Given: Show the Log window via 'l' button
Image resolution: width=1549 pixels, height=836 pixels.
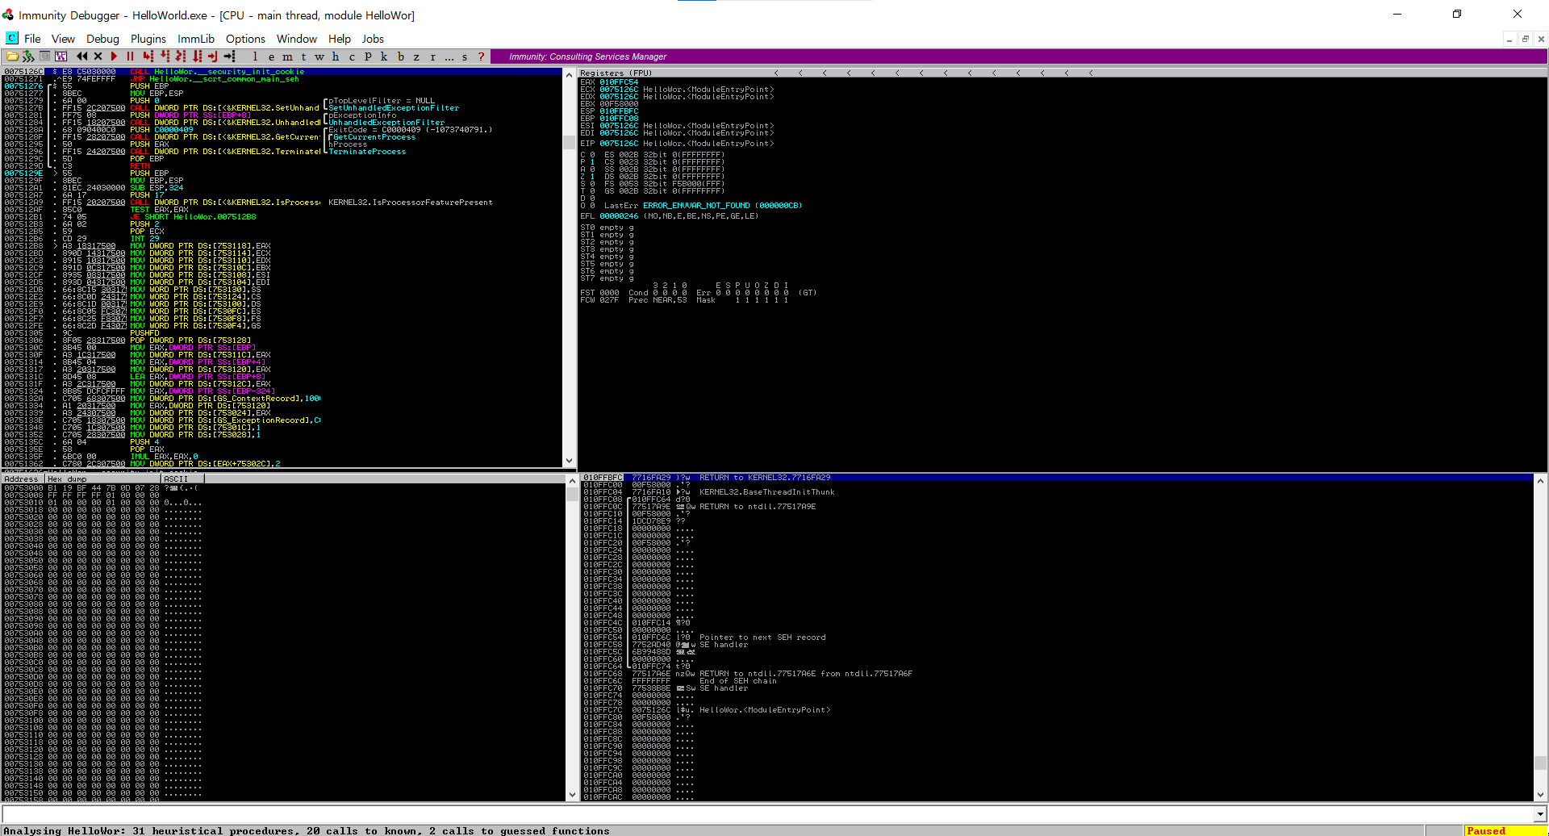Looking at the screenshot, I should click(x=255, y=56).
